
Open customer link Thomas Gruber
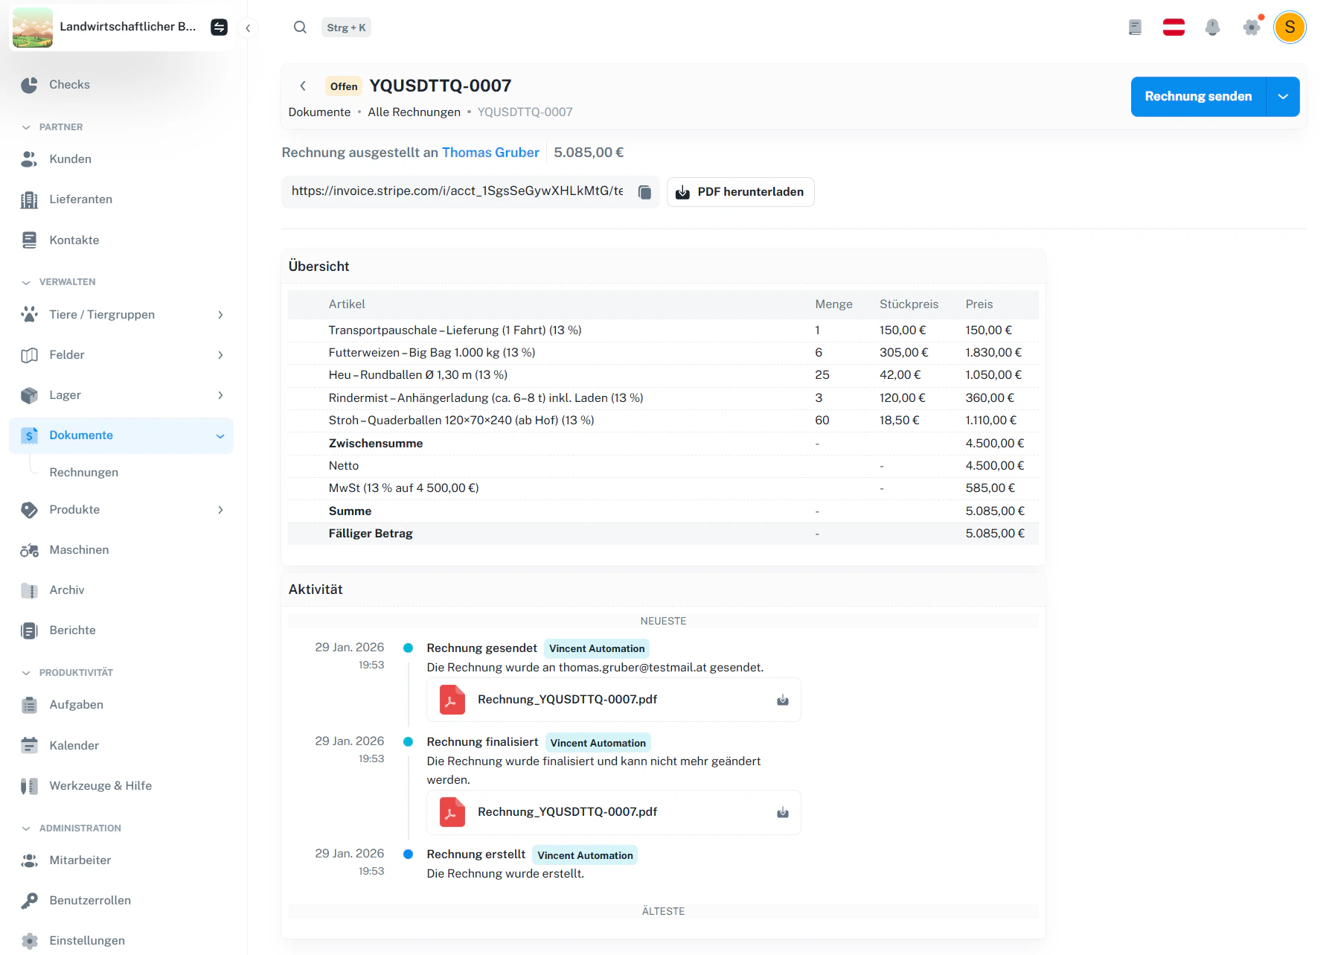click(x=490, y=153)
